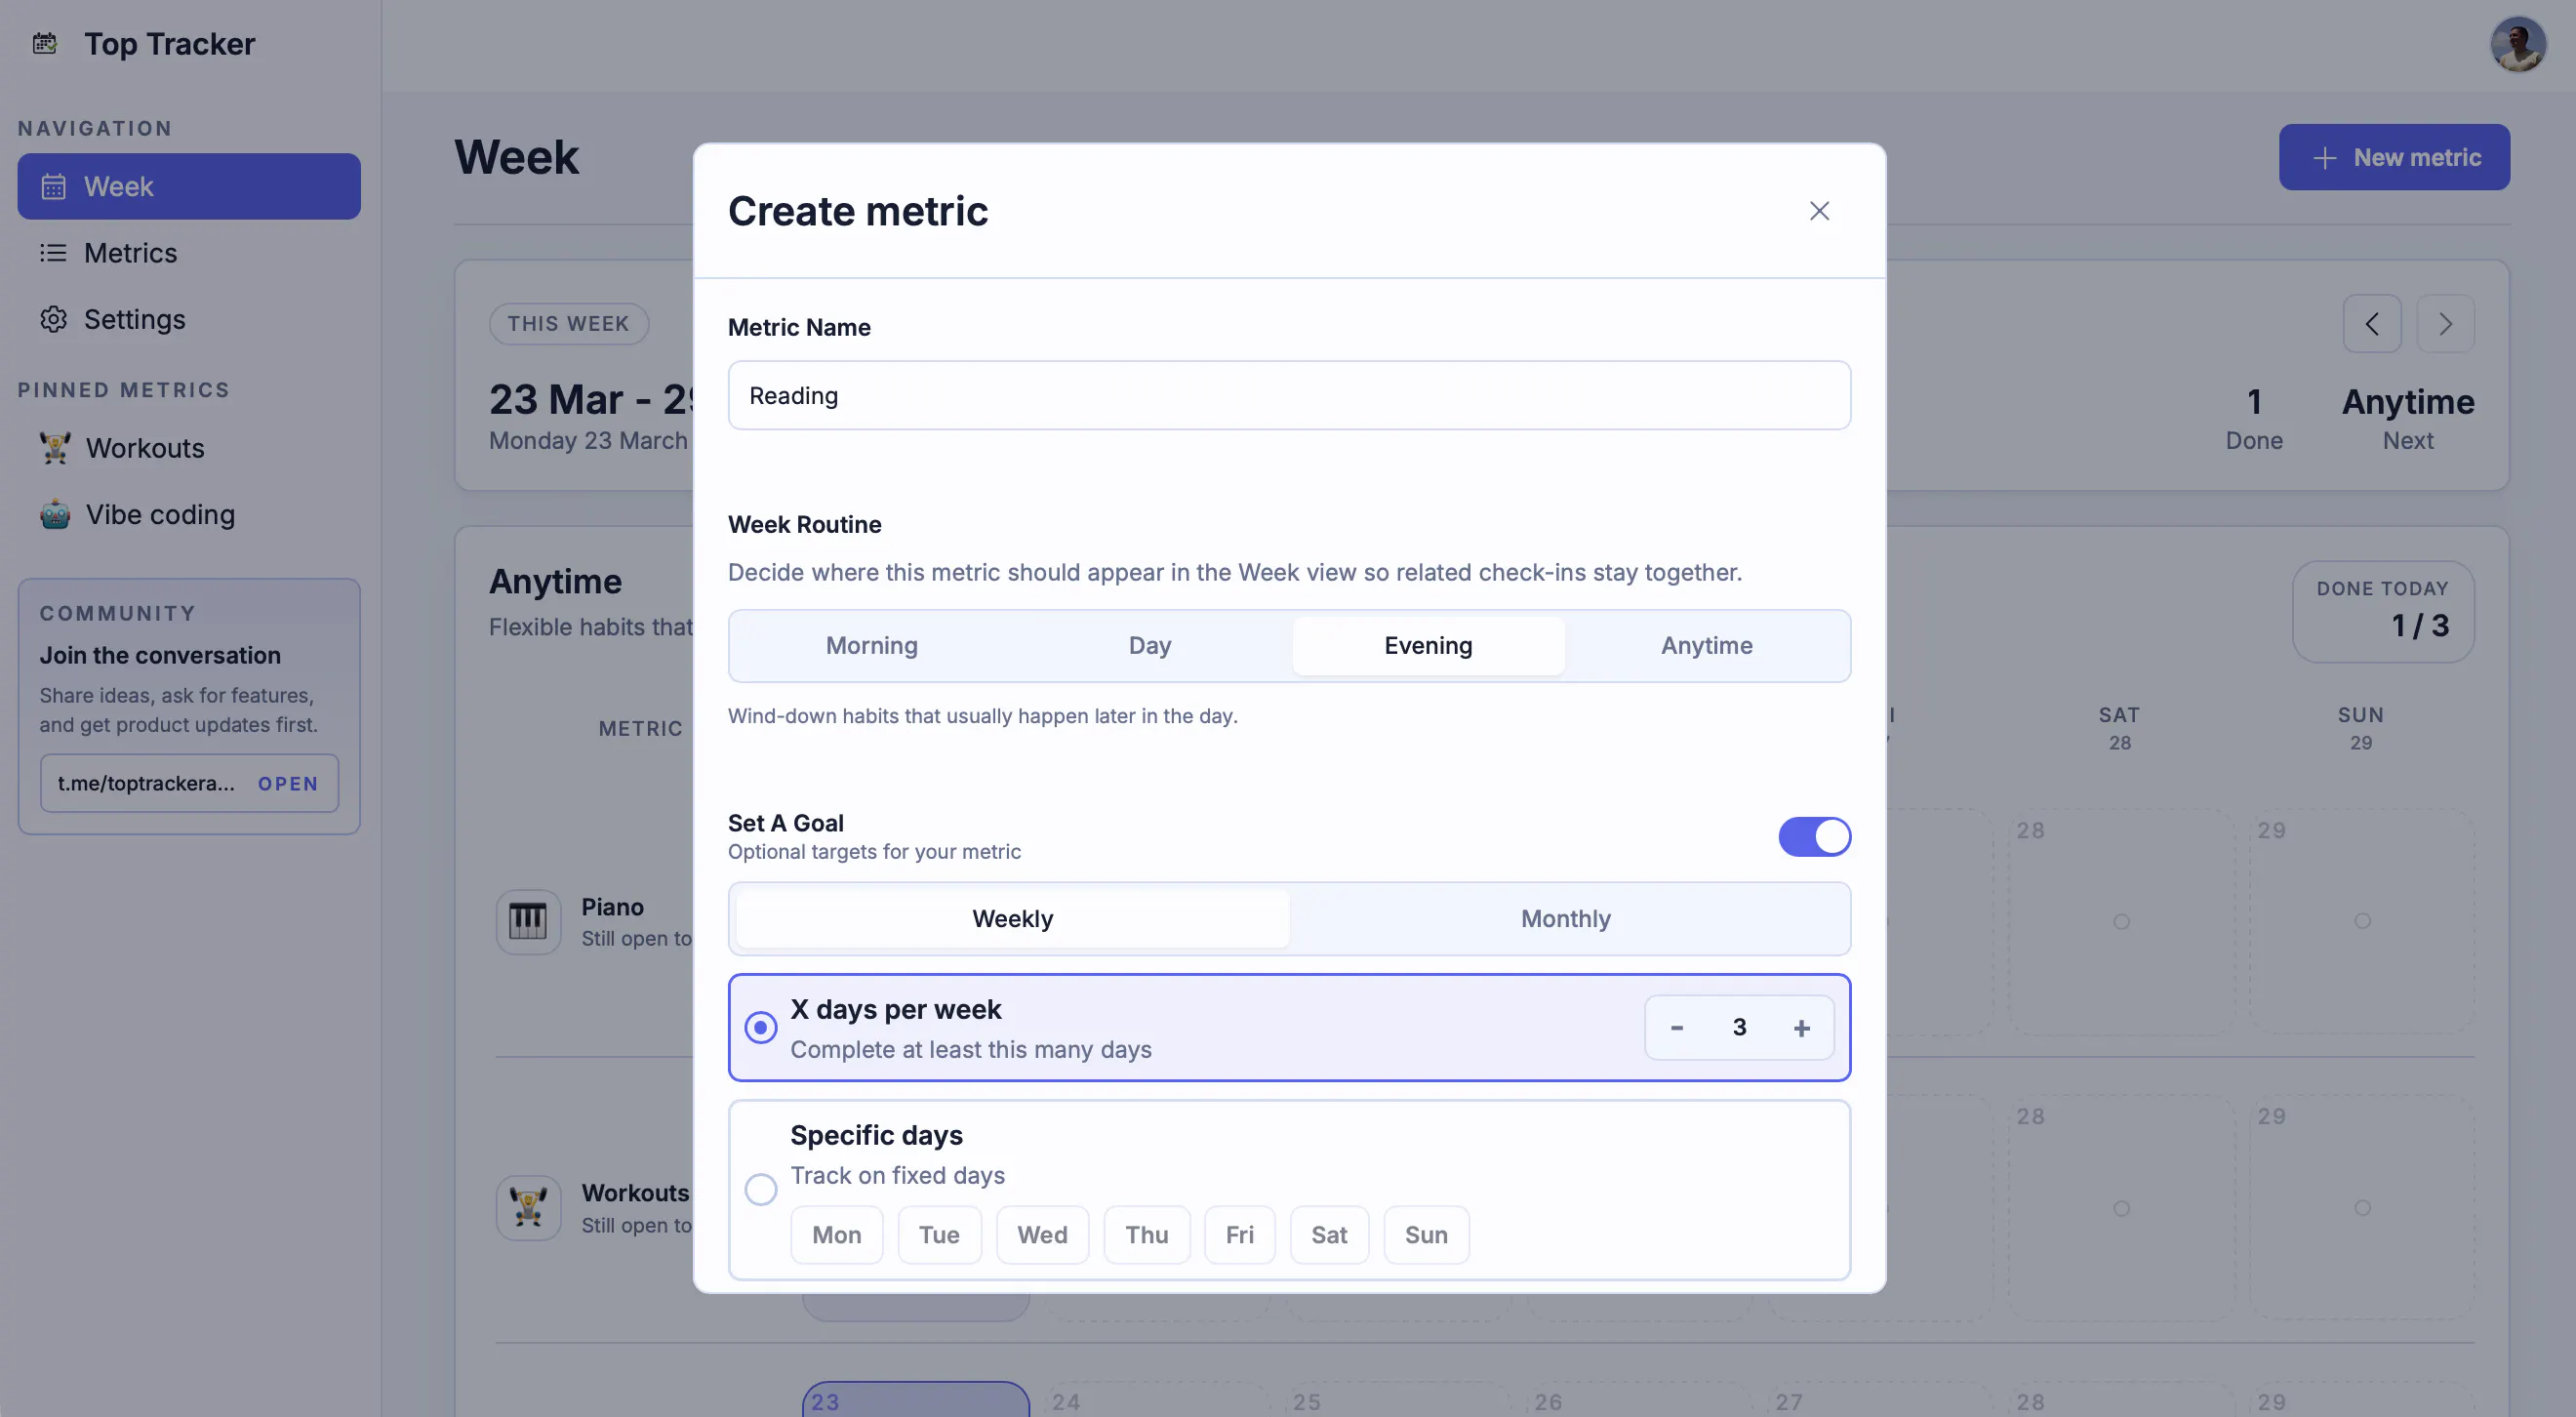The height and width of the screenshot is (1417, 2576).
Task: Click the Top Tracker calendar logo icon
Action: tap(45, 43)
